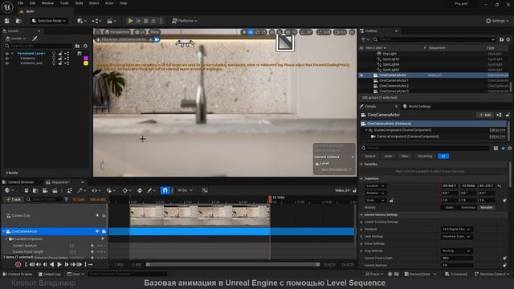Toggle visibility of Persistent Level
This screenshot has height=289, width=514.
point(6,54)
